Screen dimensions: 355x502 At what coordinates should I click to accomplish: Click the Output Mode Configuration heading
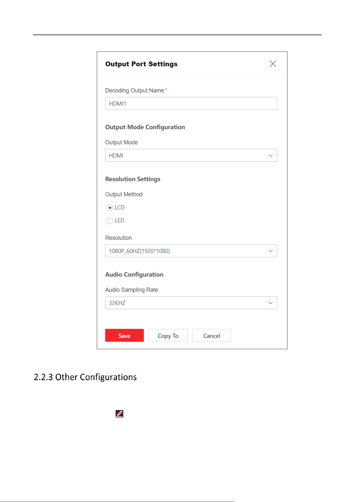point(145,127)
